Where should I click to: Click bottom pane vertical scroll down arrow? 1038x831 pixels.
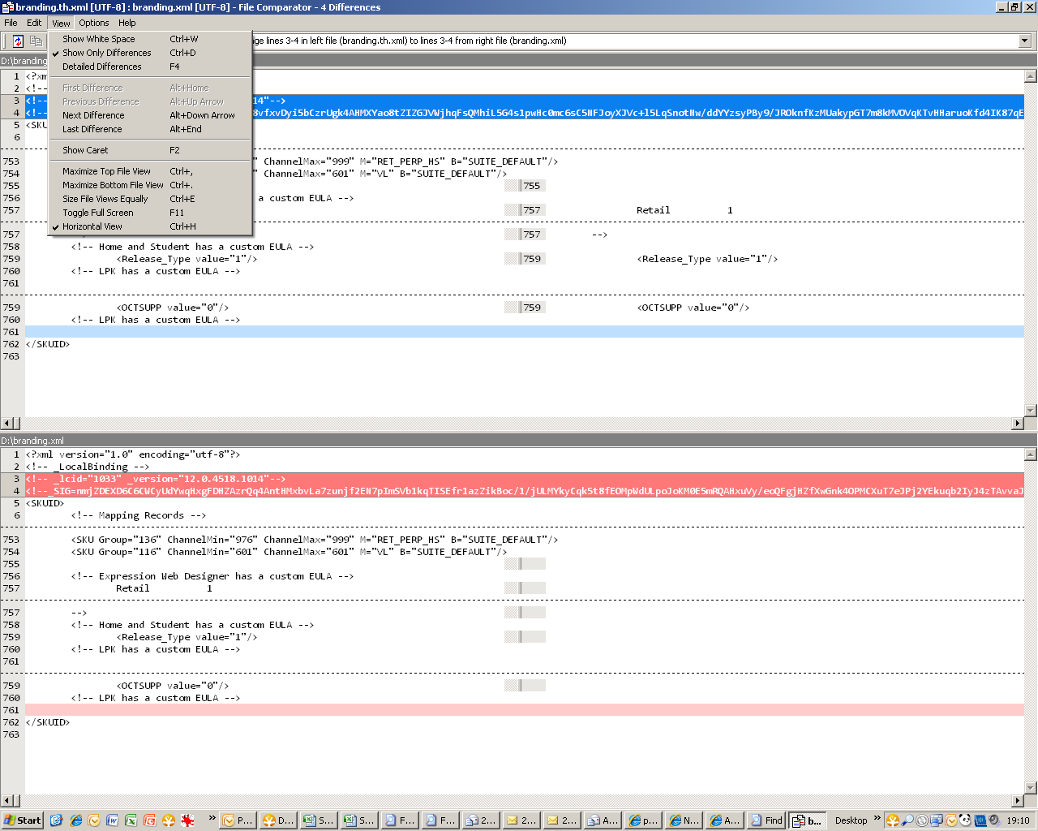[1031, 788]
